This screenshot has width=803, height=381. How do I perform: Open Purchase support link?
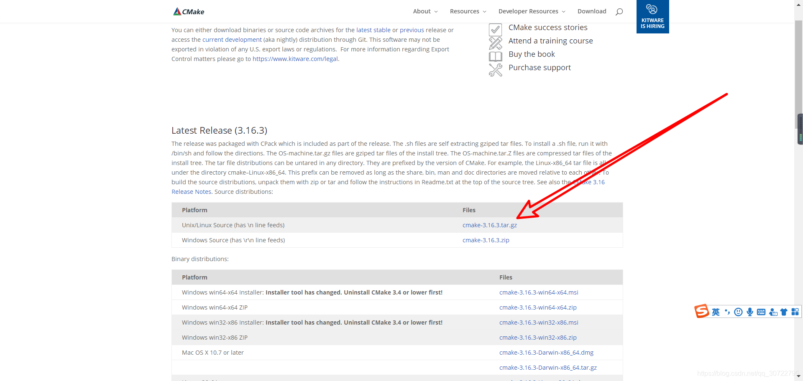coord(540,68)
